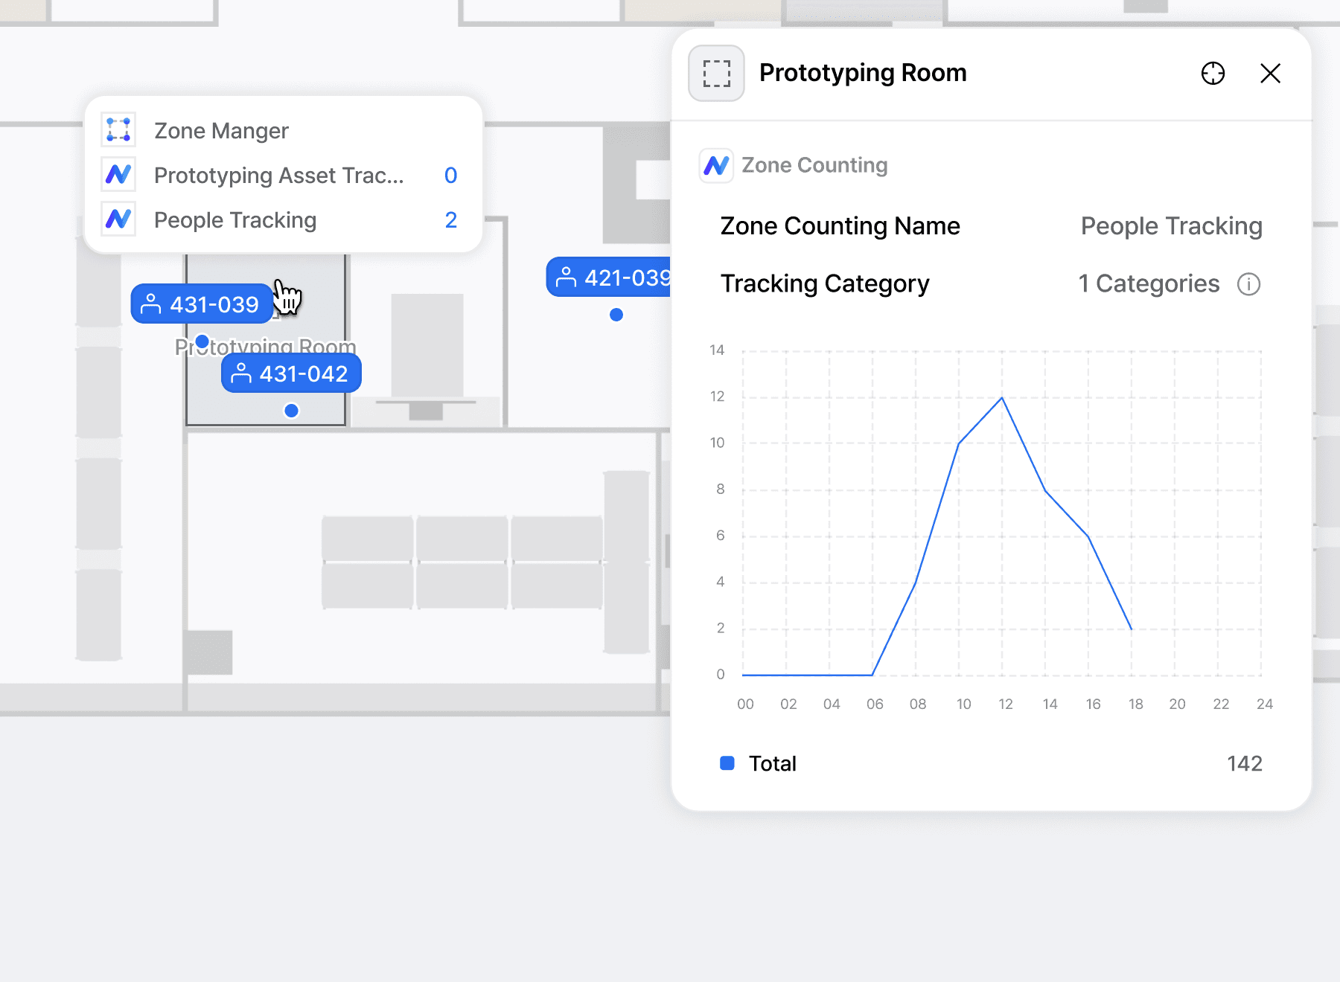The width and height of the screenshot is (1340, 982).
Task: Click the Tracking Category info icon
Action: point(1248,284)
